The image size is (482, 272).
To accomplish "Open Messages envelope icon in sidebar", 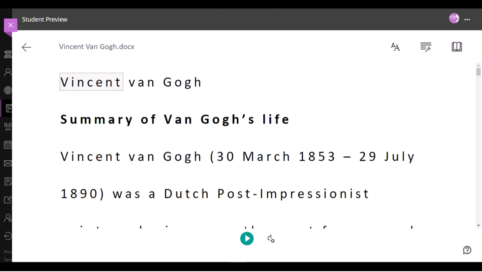I will coord(7,163).
